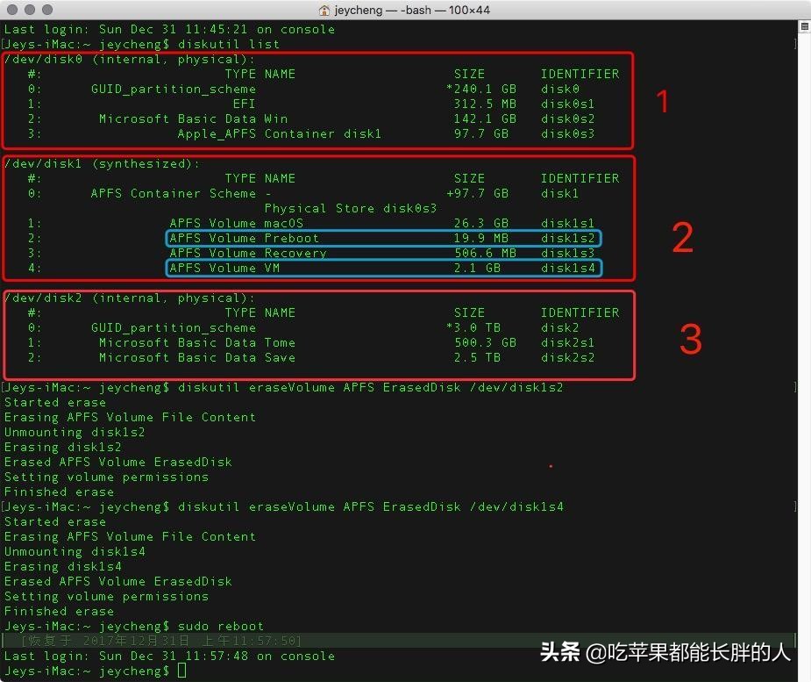Click the 'APFS Volume VM' row
Viewport: 811px width, 682px height.
click(383, 269)
